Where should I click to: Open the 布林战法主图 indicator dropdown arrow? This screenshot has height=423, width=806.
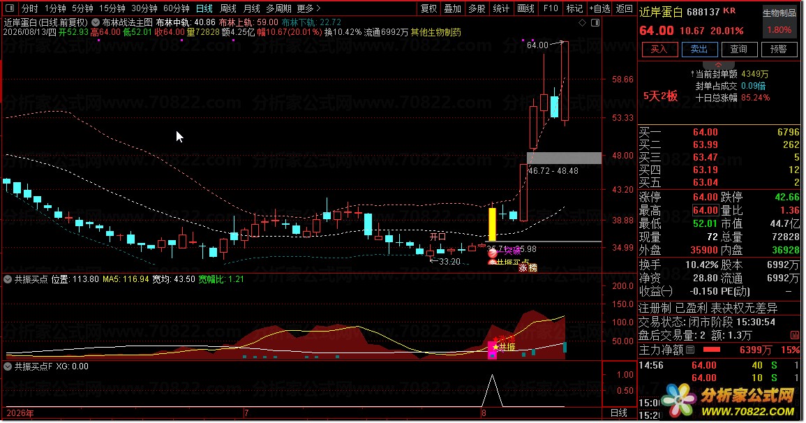(x=96, y=22)
